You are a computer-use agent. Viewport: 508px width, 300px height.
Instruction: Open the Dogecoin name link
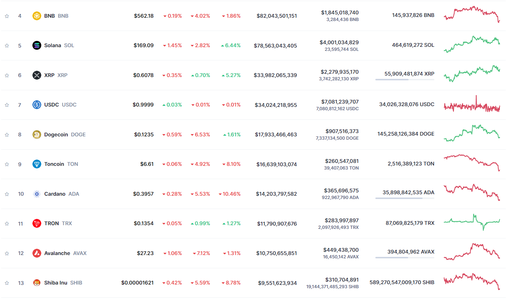click(56, 135)
